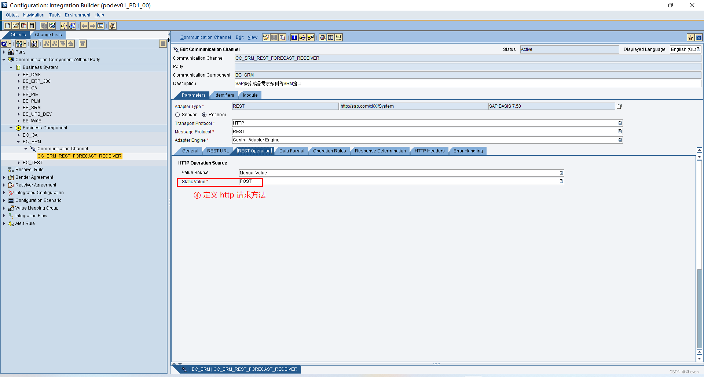Click the New object icon in the main toolbar

coord(7,26)
